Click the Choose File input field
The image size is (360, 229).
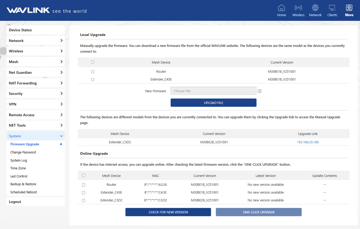[x=213, y=91]
